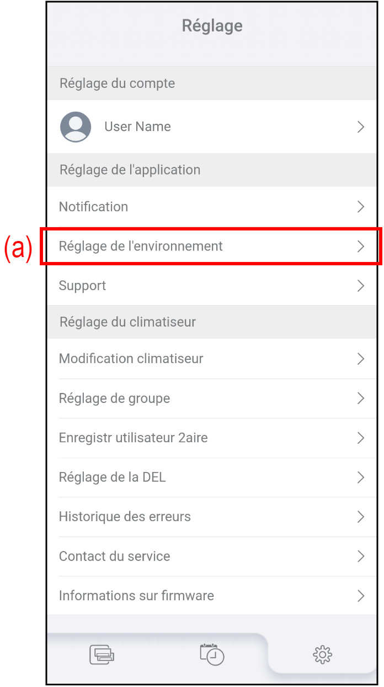Tap the chevron beside User Name

[361, 127]
